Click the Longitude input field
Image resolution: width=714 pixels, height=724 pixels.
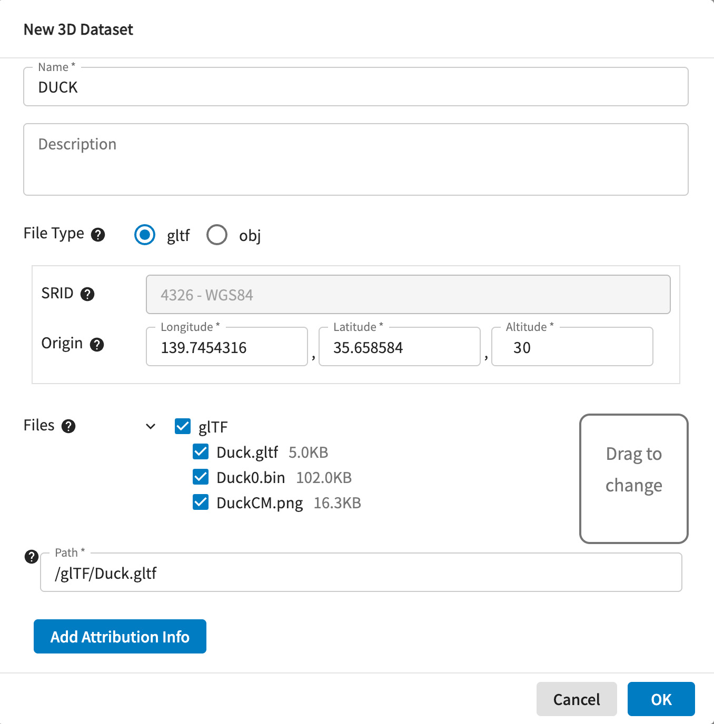(227, 347)
